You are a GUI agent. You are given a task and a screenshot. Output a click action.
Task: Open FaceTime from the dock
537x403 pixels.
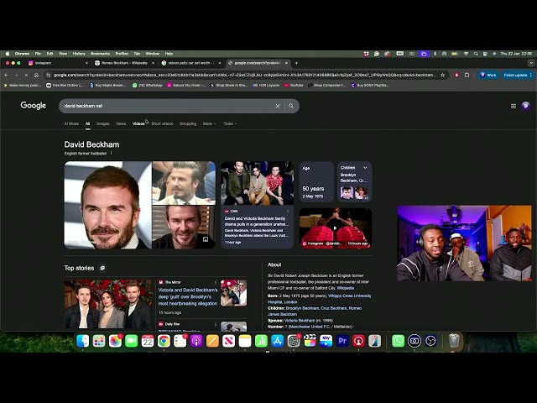132,341
